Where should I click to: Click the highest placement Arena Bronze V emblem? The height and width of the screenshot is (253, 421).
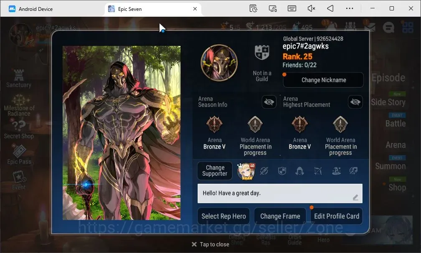click(x=299, y=124)
